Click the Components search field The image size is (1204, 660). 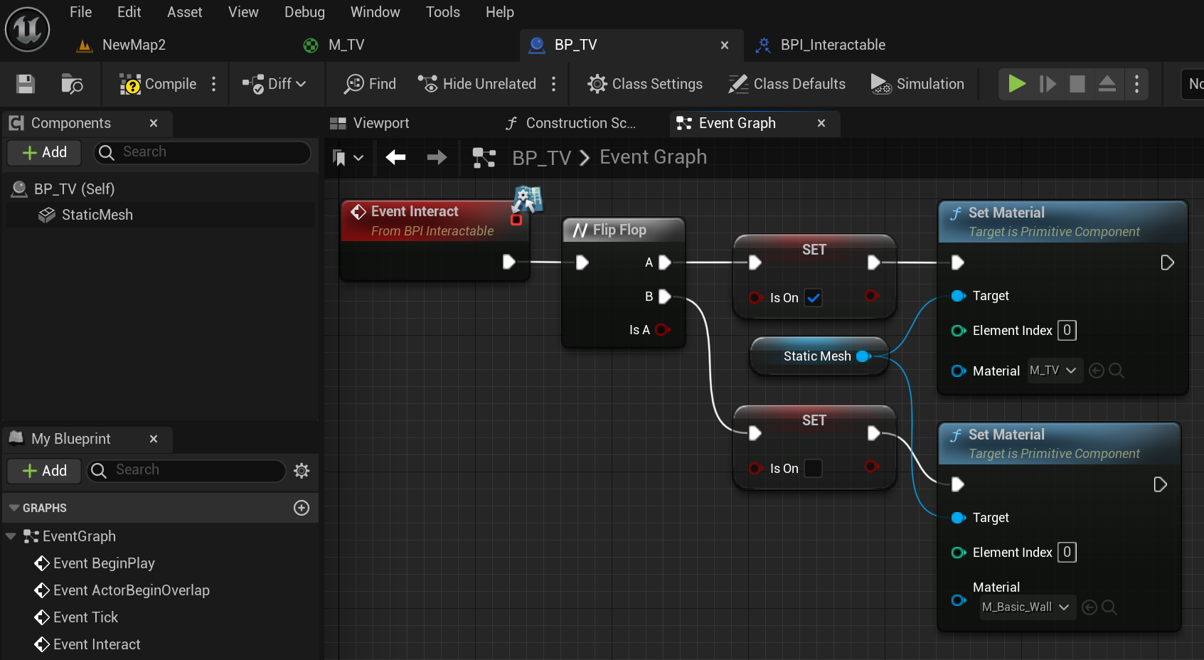pyautogui.click(x=203, y=152)
